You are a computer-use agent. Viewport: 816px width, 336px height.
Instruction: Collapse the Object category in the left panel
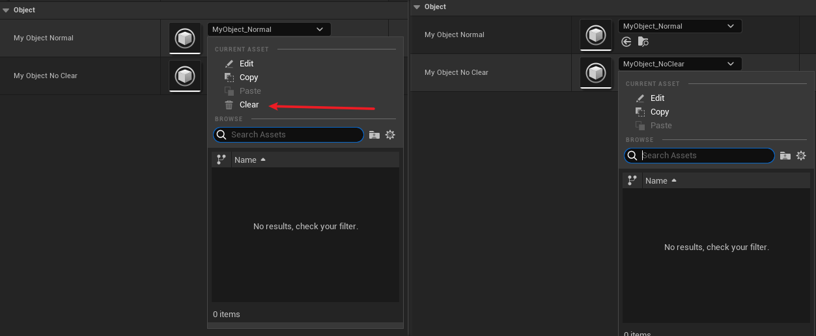5,10
